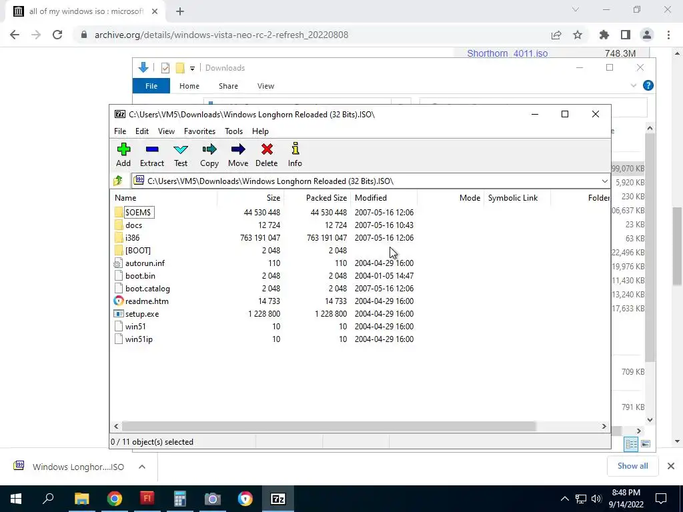
Task: Select the autorun.inf file
Action: coord(145,263)
